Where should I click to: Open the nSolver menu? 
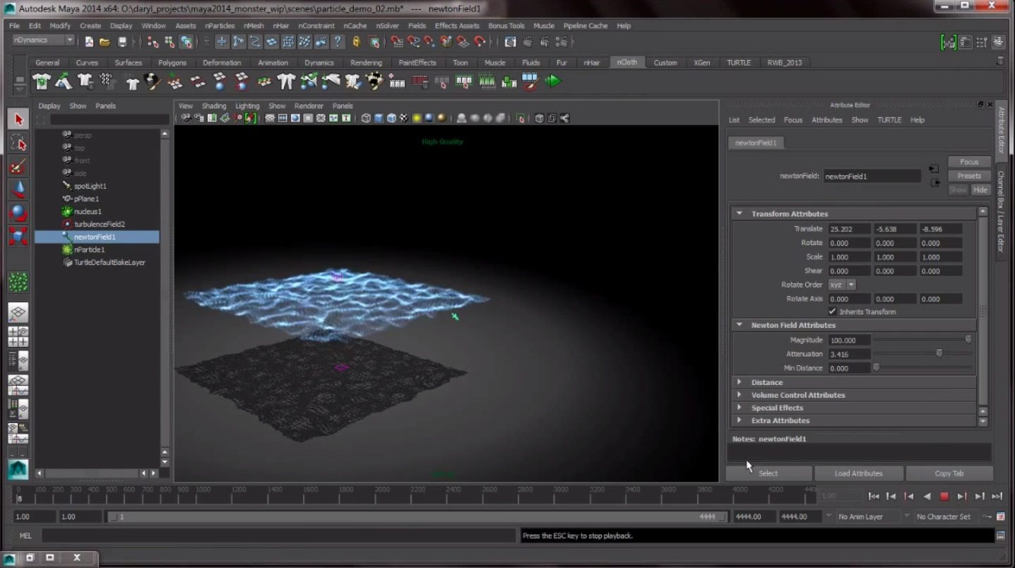pyautogui.click(x=387, y=25)
